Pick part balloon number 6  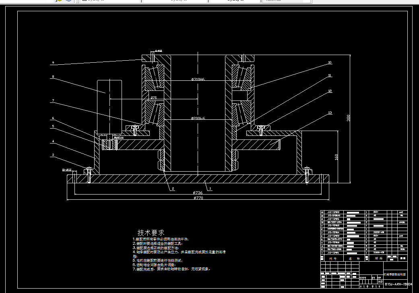(x=53, y=118)
